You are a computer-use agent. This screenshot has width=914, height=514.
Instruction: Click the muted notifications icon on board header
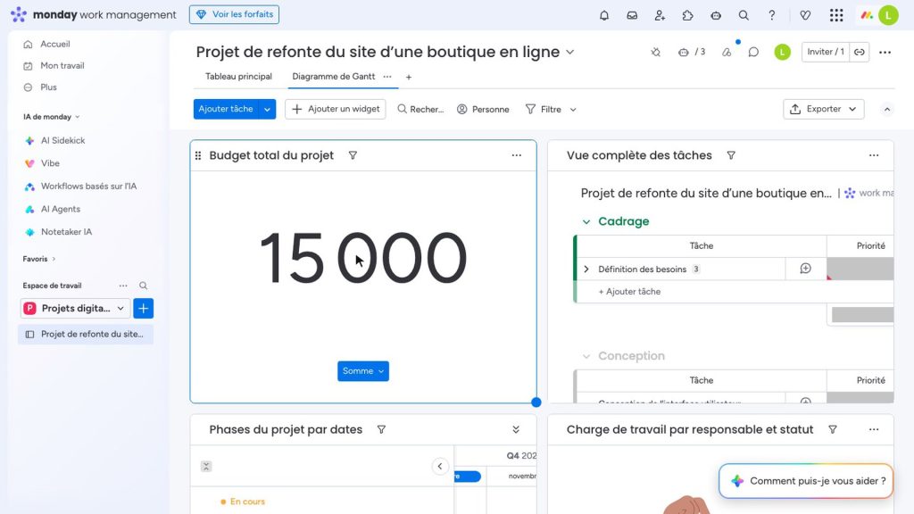(x=656, y=52)
